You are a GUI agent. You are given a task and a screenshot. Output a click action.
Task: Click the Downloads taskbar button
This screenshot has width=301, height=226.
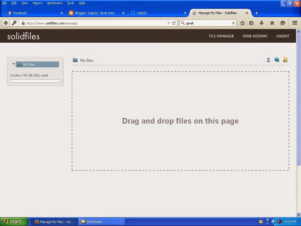(101, 221)
